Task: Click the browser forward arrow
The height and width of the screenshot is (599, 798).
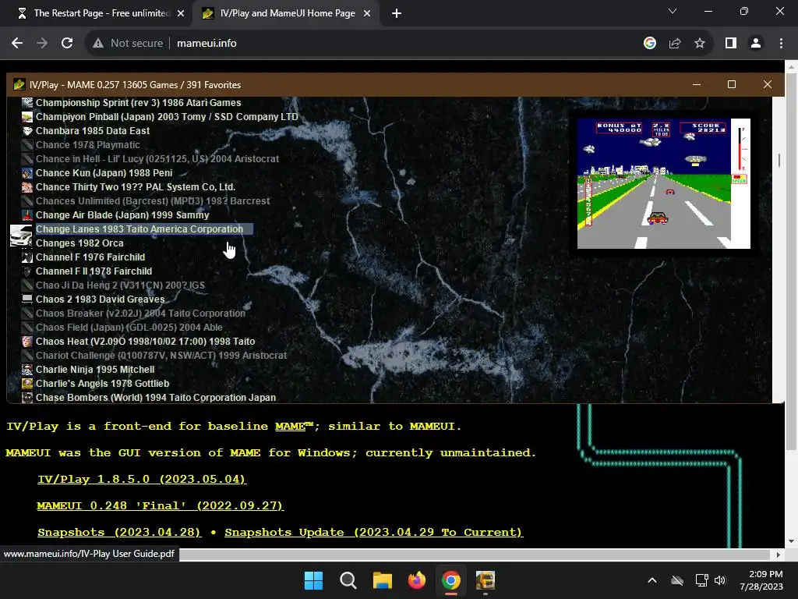Action: 42,44
